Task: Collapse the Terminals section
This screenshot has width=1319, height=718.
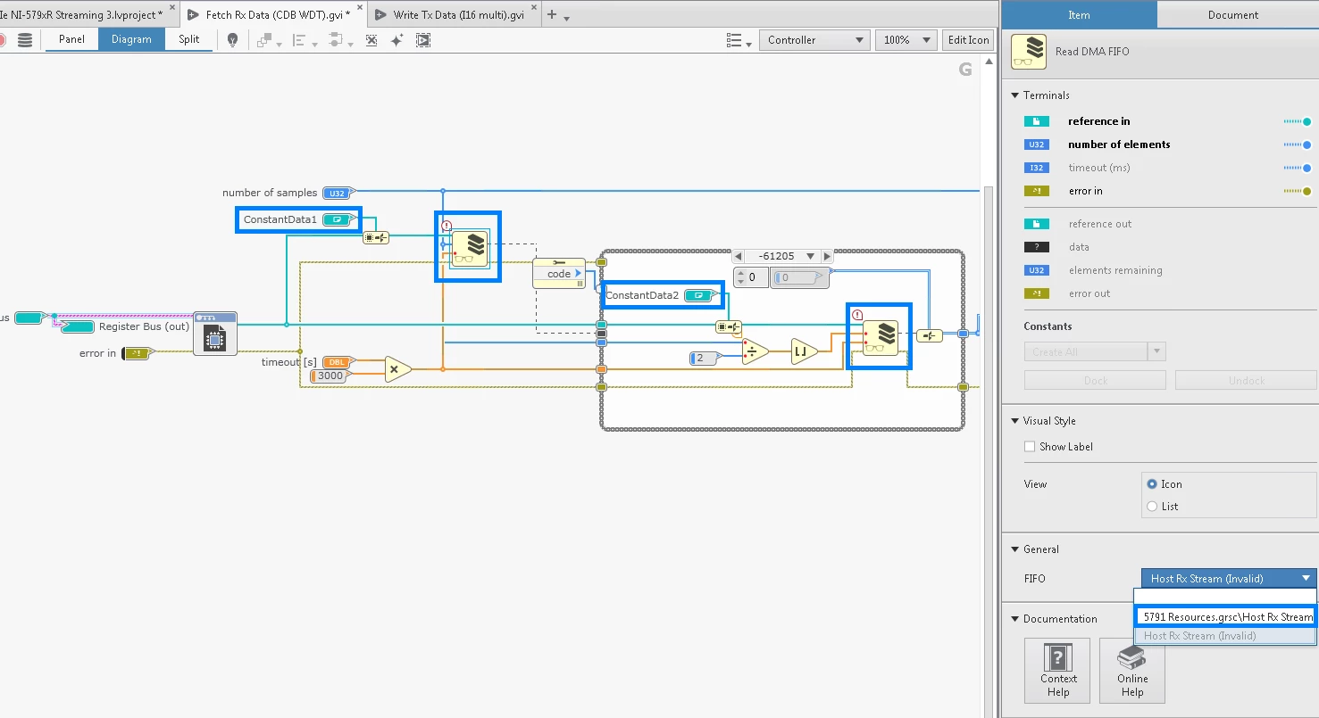Action: pyautogui.click(x=1014, y=95)
